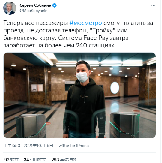Follow the #мосметро hashtag link

(x=86, y=23)
